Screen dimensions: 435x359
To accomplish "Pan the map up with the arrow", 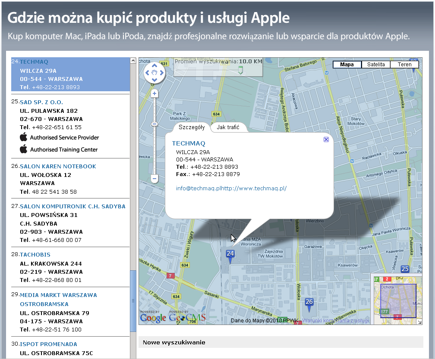I will tap(154, 66).
